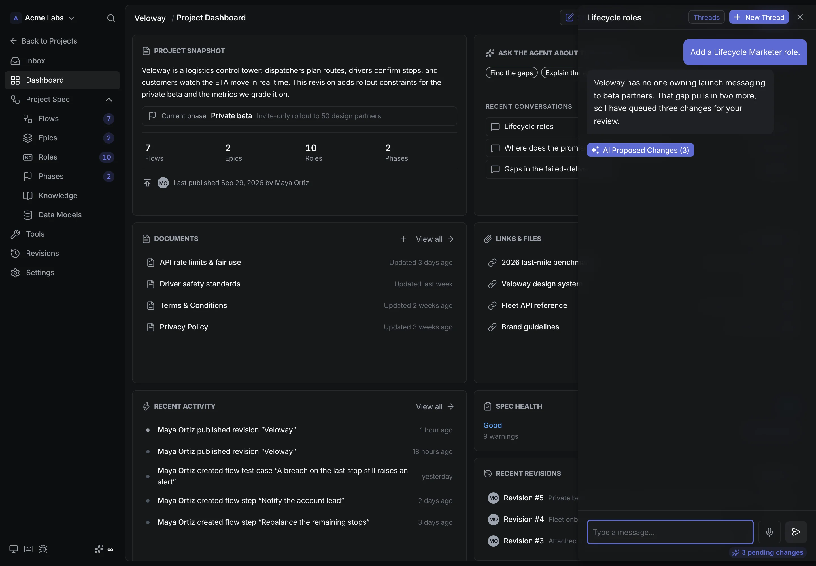
Task: Click the Veloway breadcrumb
Action: (150, 18)
